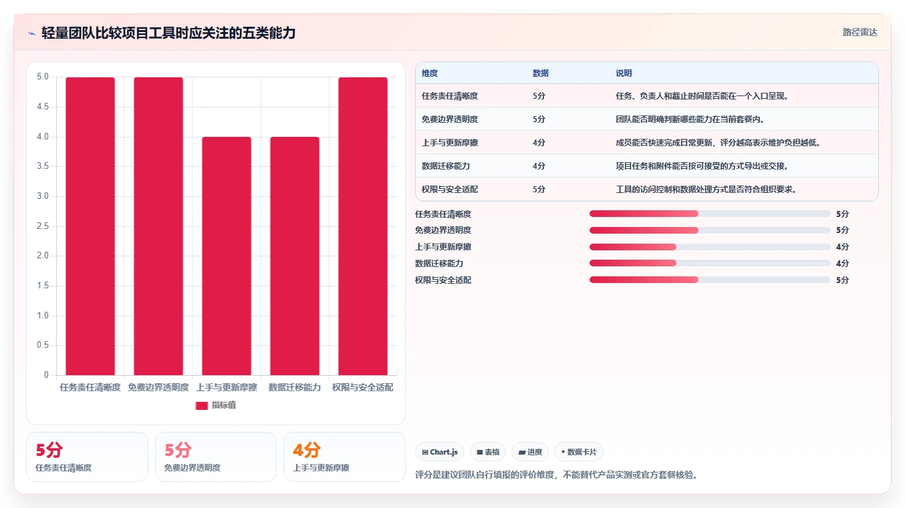Click the 任务责任清晰度 bar in the chart
The height and width of the screenshot is (508, 905).
(x=90, y=226)
